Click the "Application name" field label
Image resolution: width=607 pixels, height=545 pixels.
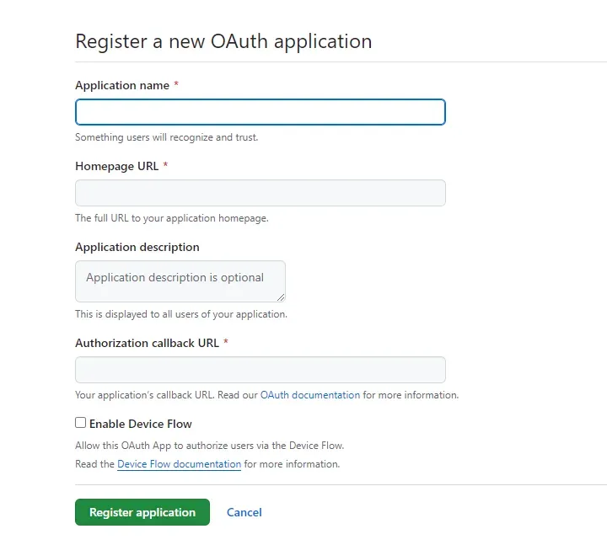[122, 85]
